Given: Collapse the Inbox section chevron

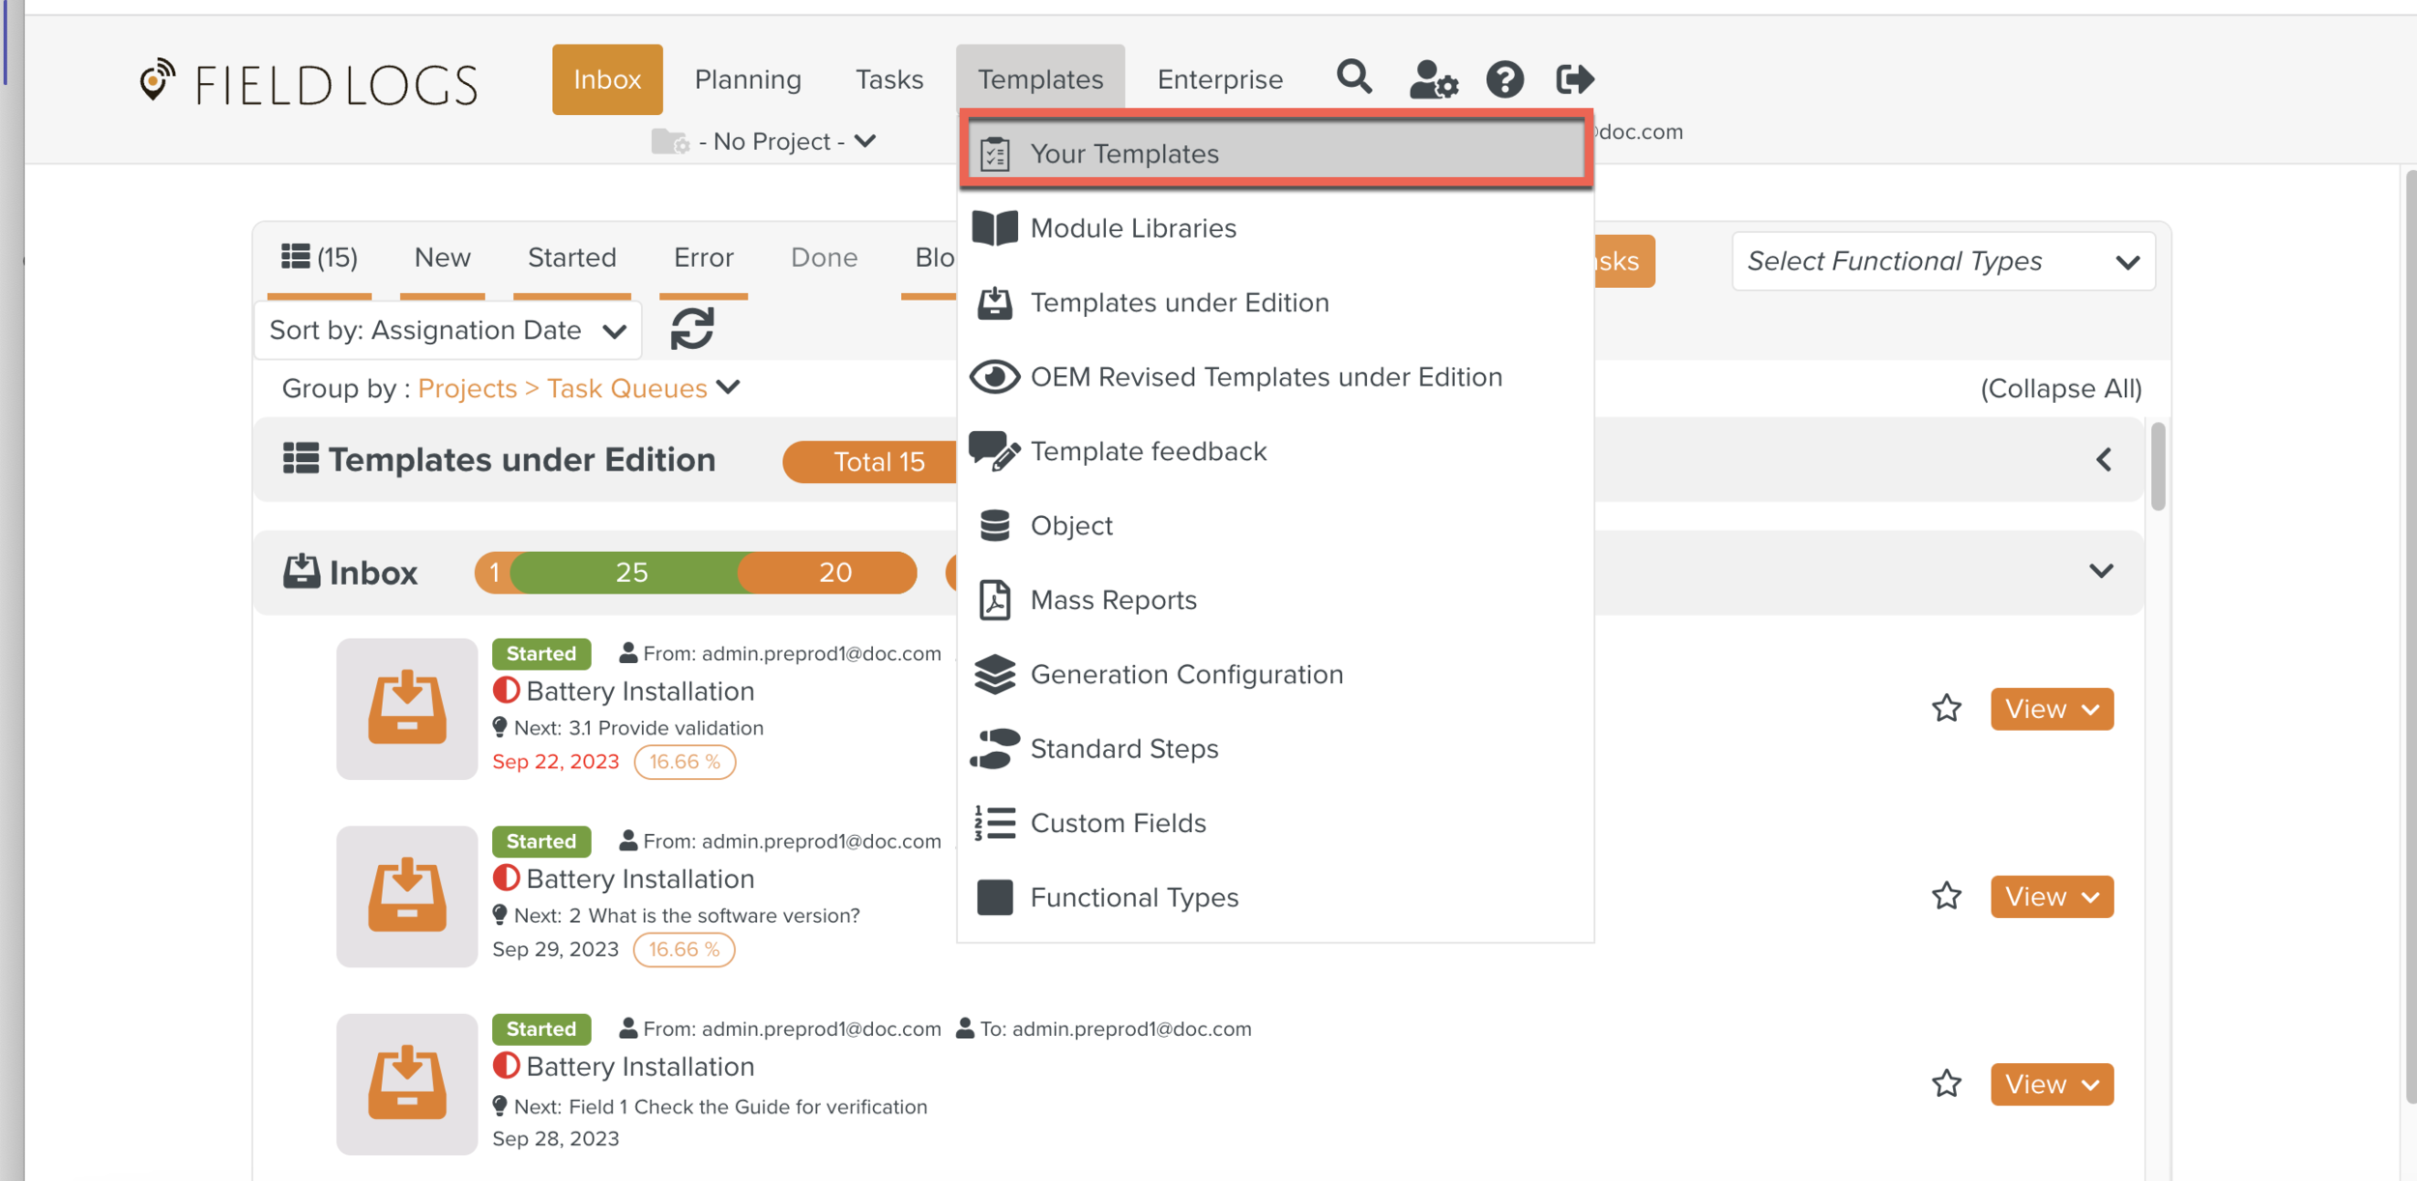Looking at the screenshot, I should pyautogui.click(x=2100, y=571).
